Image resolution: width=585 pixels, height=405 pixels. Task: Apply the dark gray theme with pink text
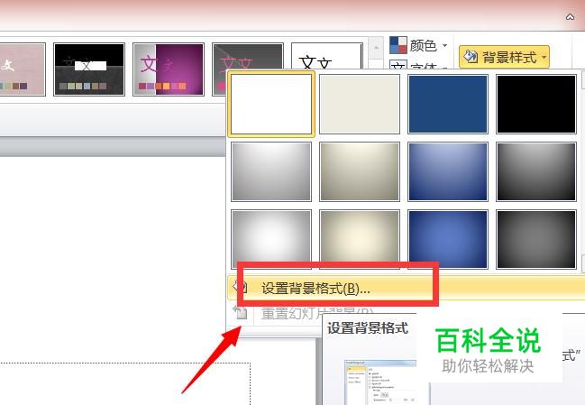click(x=247, y=58)
